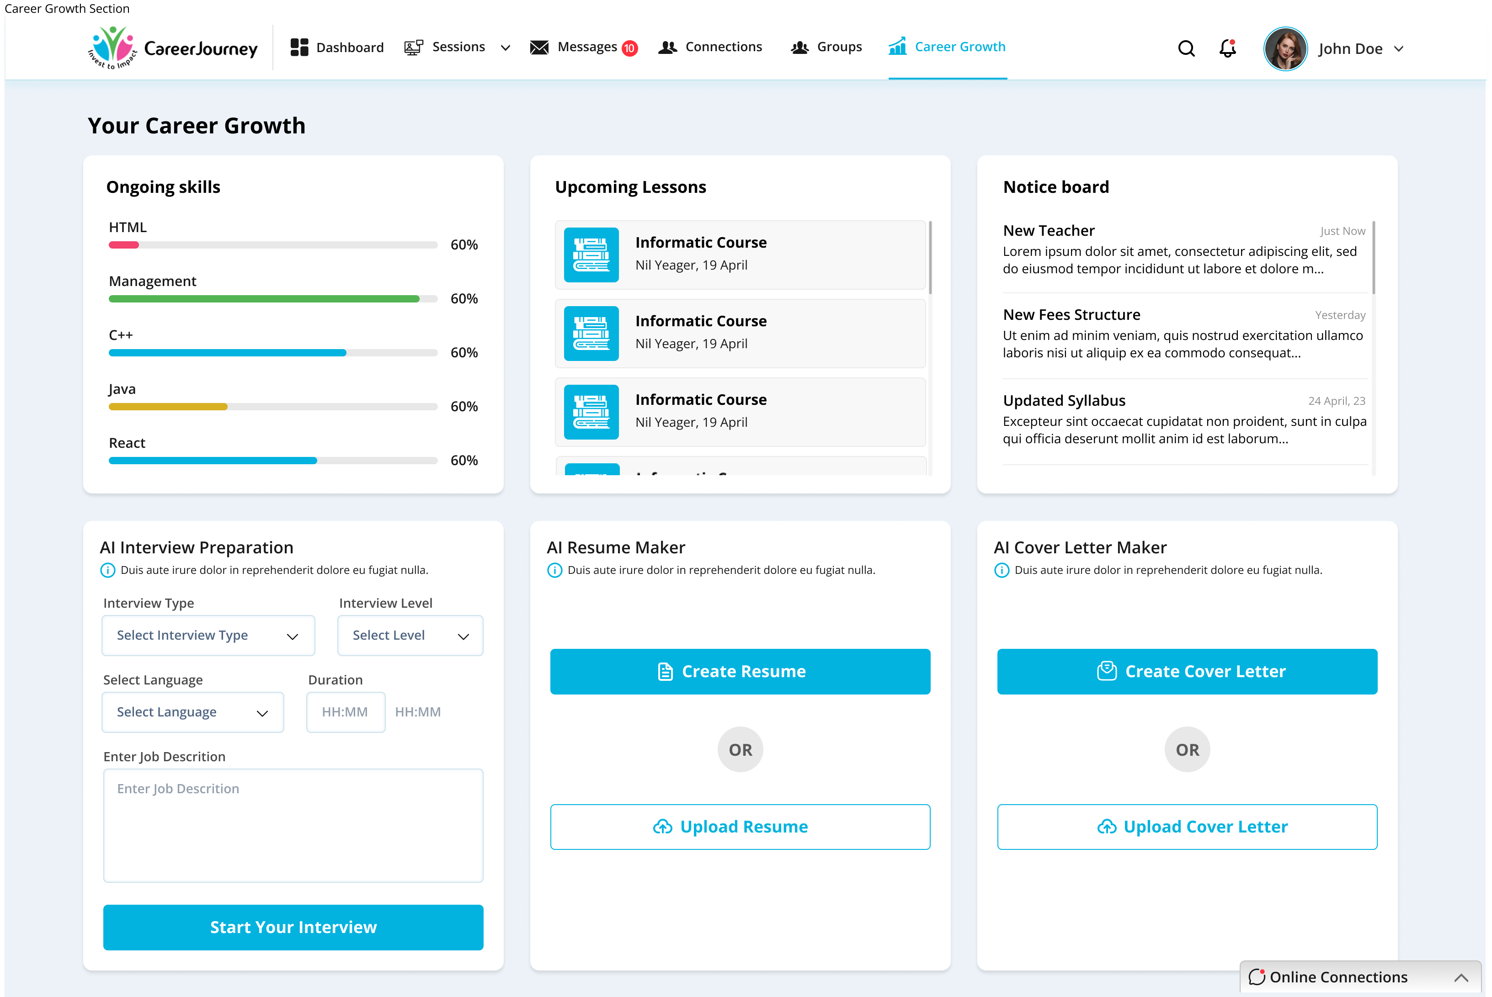Click the Management skill progress bar
Image resolution: width=1492 pixels, height=997 pixels.
273,299
